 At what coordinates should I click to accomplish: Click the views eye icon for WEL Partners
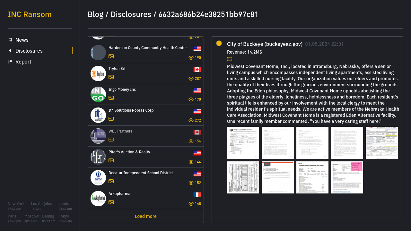click(x=192, y=141)
